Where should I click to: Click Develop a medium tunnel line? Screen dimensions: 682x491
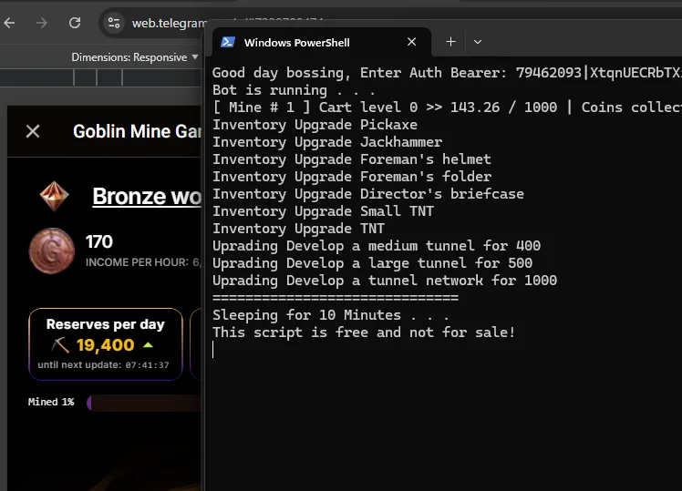[377, 246]
